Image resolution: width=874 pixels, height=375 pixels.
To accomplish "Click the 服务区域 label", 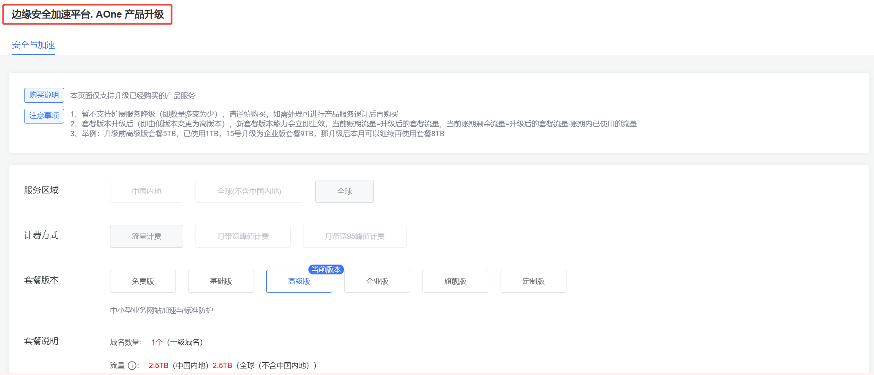I will pos(41,191).
